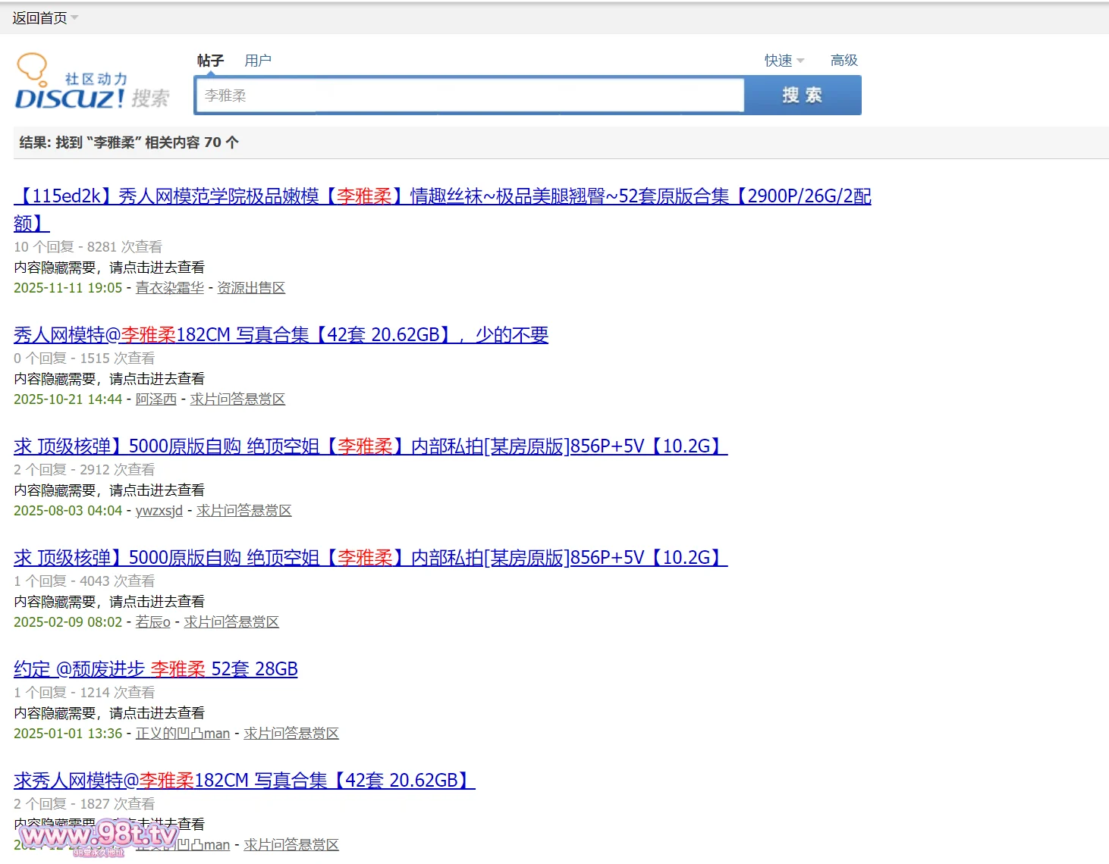Click the www.98t.tv watermark logo

(x=99, y=837)
